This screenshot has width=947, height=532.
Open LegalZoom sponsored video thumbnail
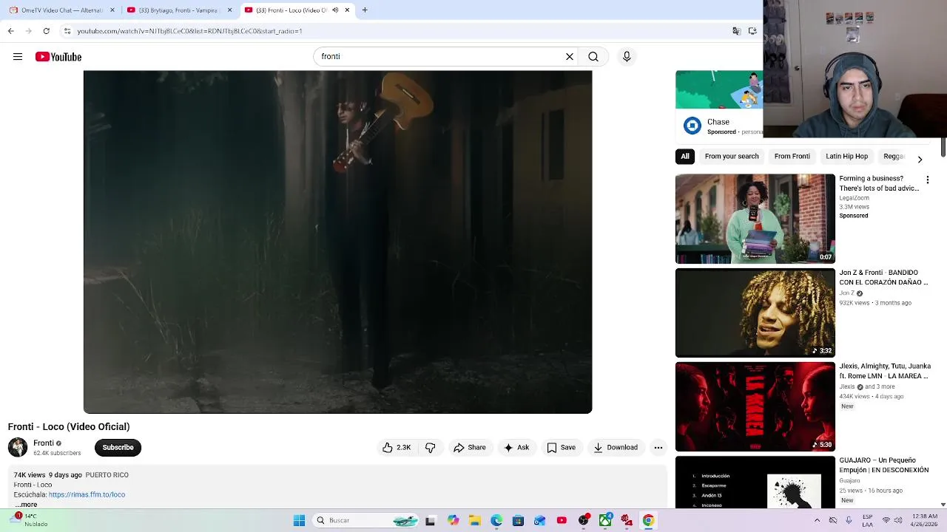pyautogui.click(x=755, y=219)
